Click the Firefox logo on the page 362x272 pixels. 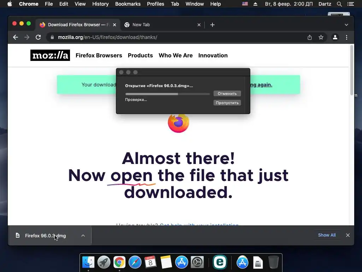coord(179,123)
